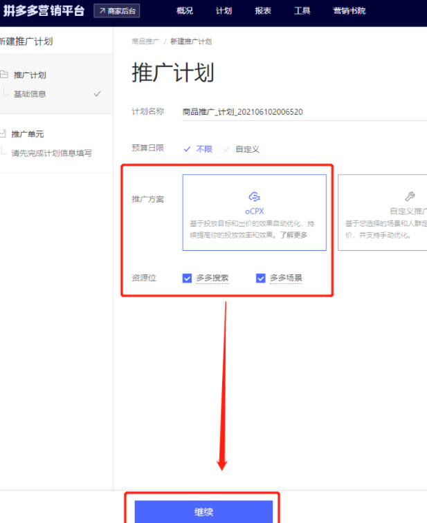Click checkmark next to 基础信息
The image size is (427, 523).
coord(97,94)
